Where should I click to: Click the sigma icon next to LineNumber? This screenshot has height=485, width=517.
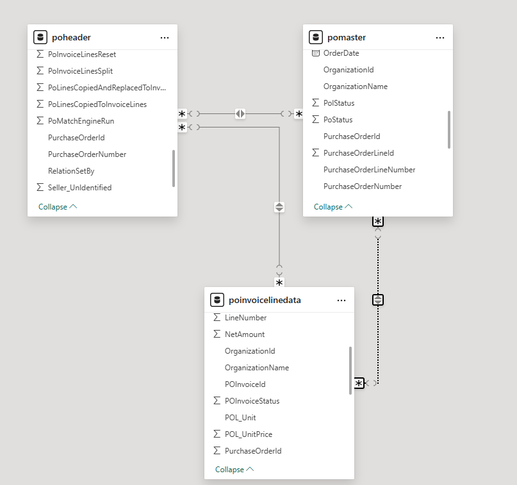(217, 317)
